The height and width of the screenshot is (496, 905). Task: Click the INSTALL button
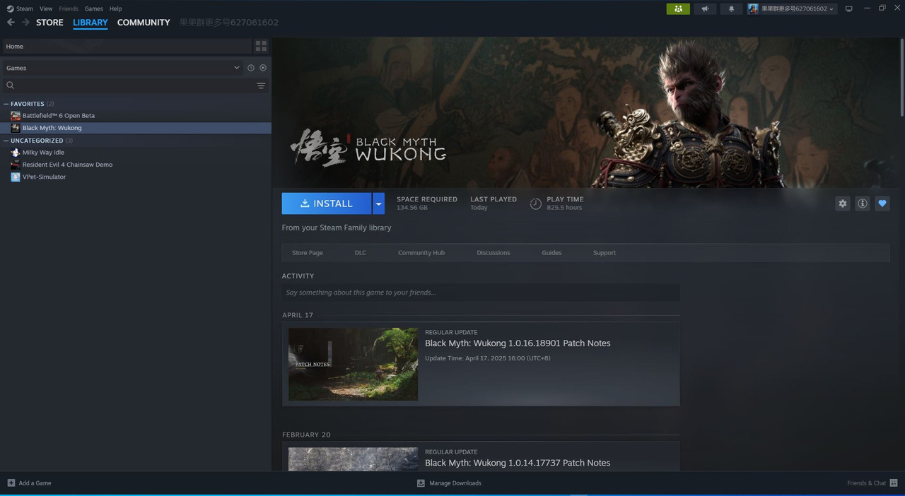tap(327, 203)
